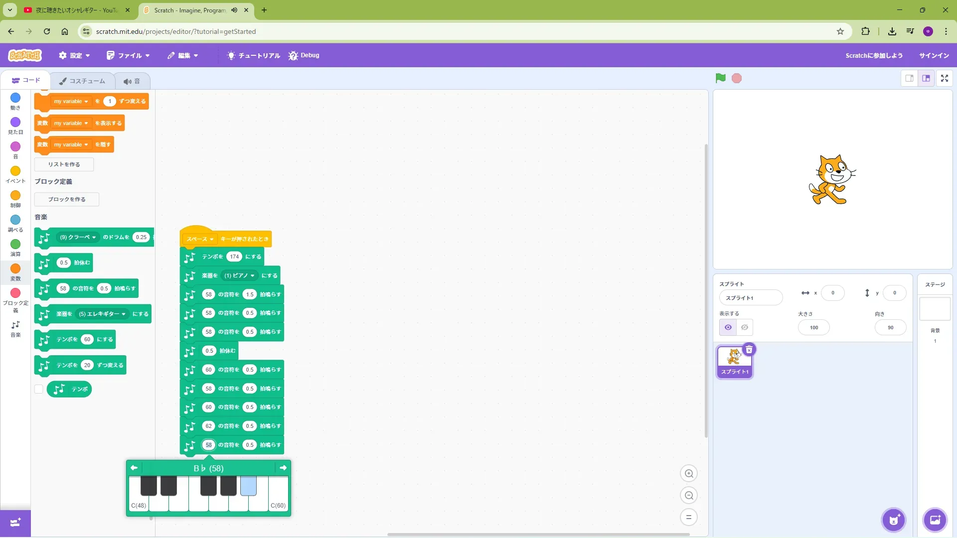Screen dimensions: 957x538
Task: Zoom out of the code workspace
Action: tap(689, 496)
